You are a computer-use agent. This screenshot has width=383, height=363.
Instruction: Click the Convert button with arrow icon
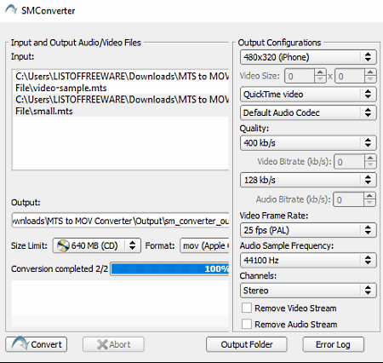pyautogui.click(x=37, y=344)
